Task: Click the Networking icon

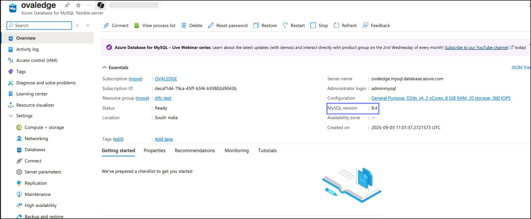Action: point(19,139)
